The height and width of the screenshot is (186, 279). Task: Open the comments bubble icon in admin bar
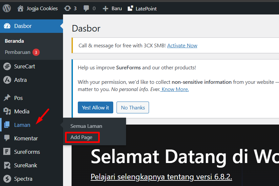86,8
